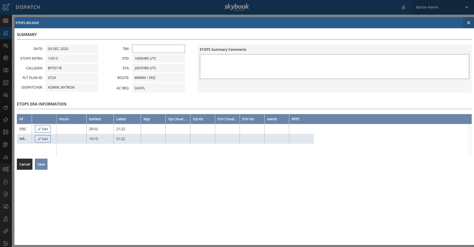
Task: Click the Op Cloud column header
Action: point(178,119)
